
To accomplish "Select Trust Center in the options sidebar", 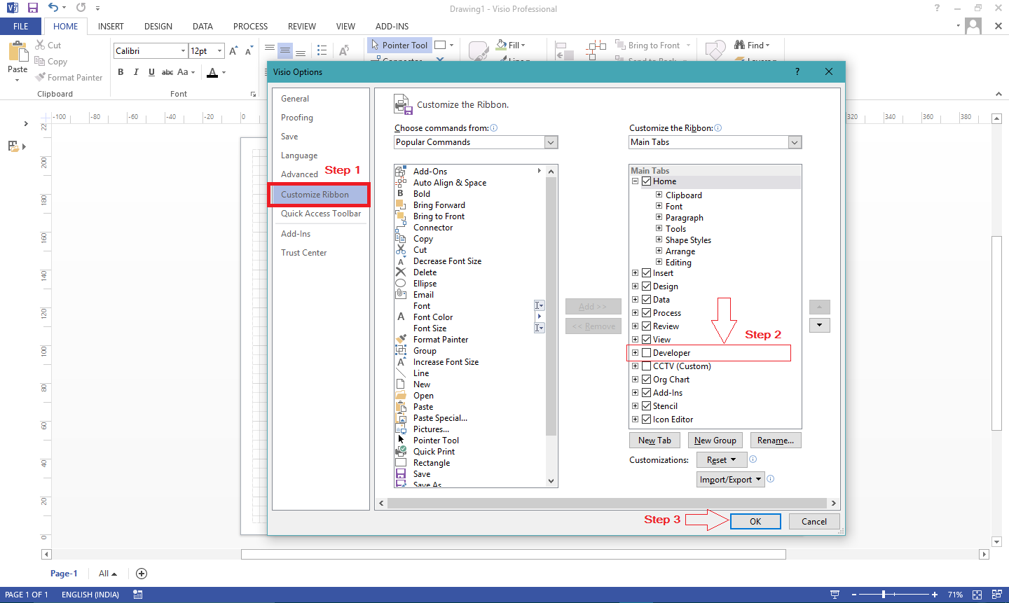I will (x=303, y=252).
